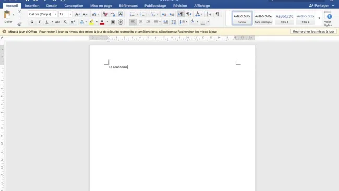Click the sort A-Z icon
Screen dimensions: 339x191
[209, 14]
